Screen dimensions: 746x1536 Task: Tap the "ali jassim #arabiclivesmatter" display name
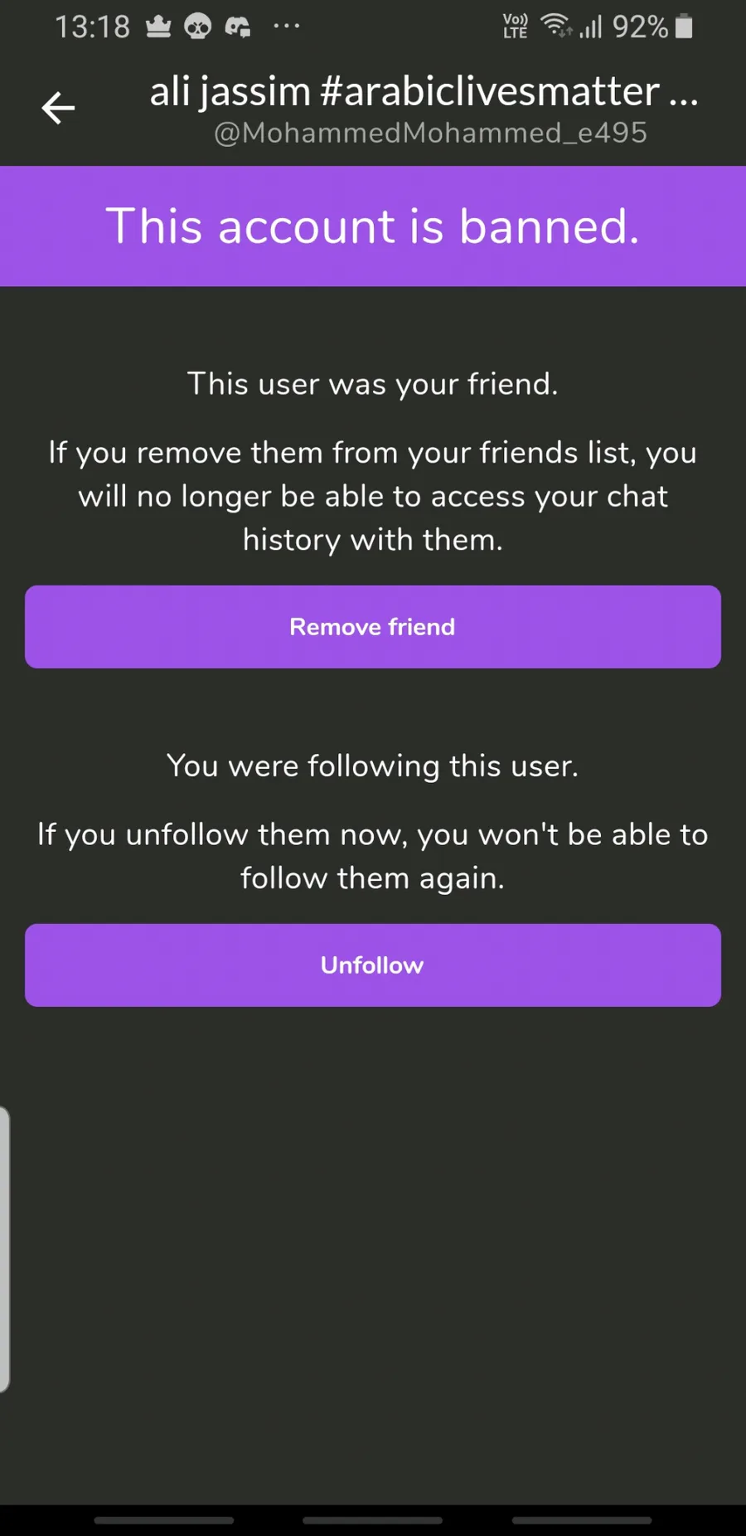click(424, 91)
